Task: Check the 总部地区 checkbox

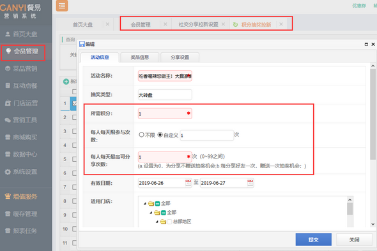Action: 169,222
